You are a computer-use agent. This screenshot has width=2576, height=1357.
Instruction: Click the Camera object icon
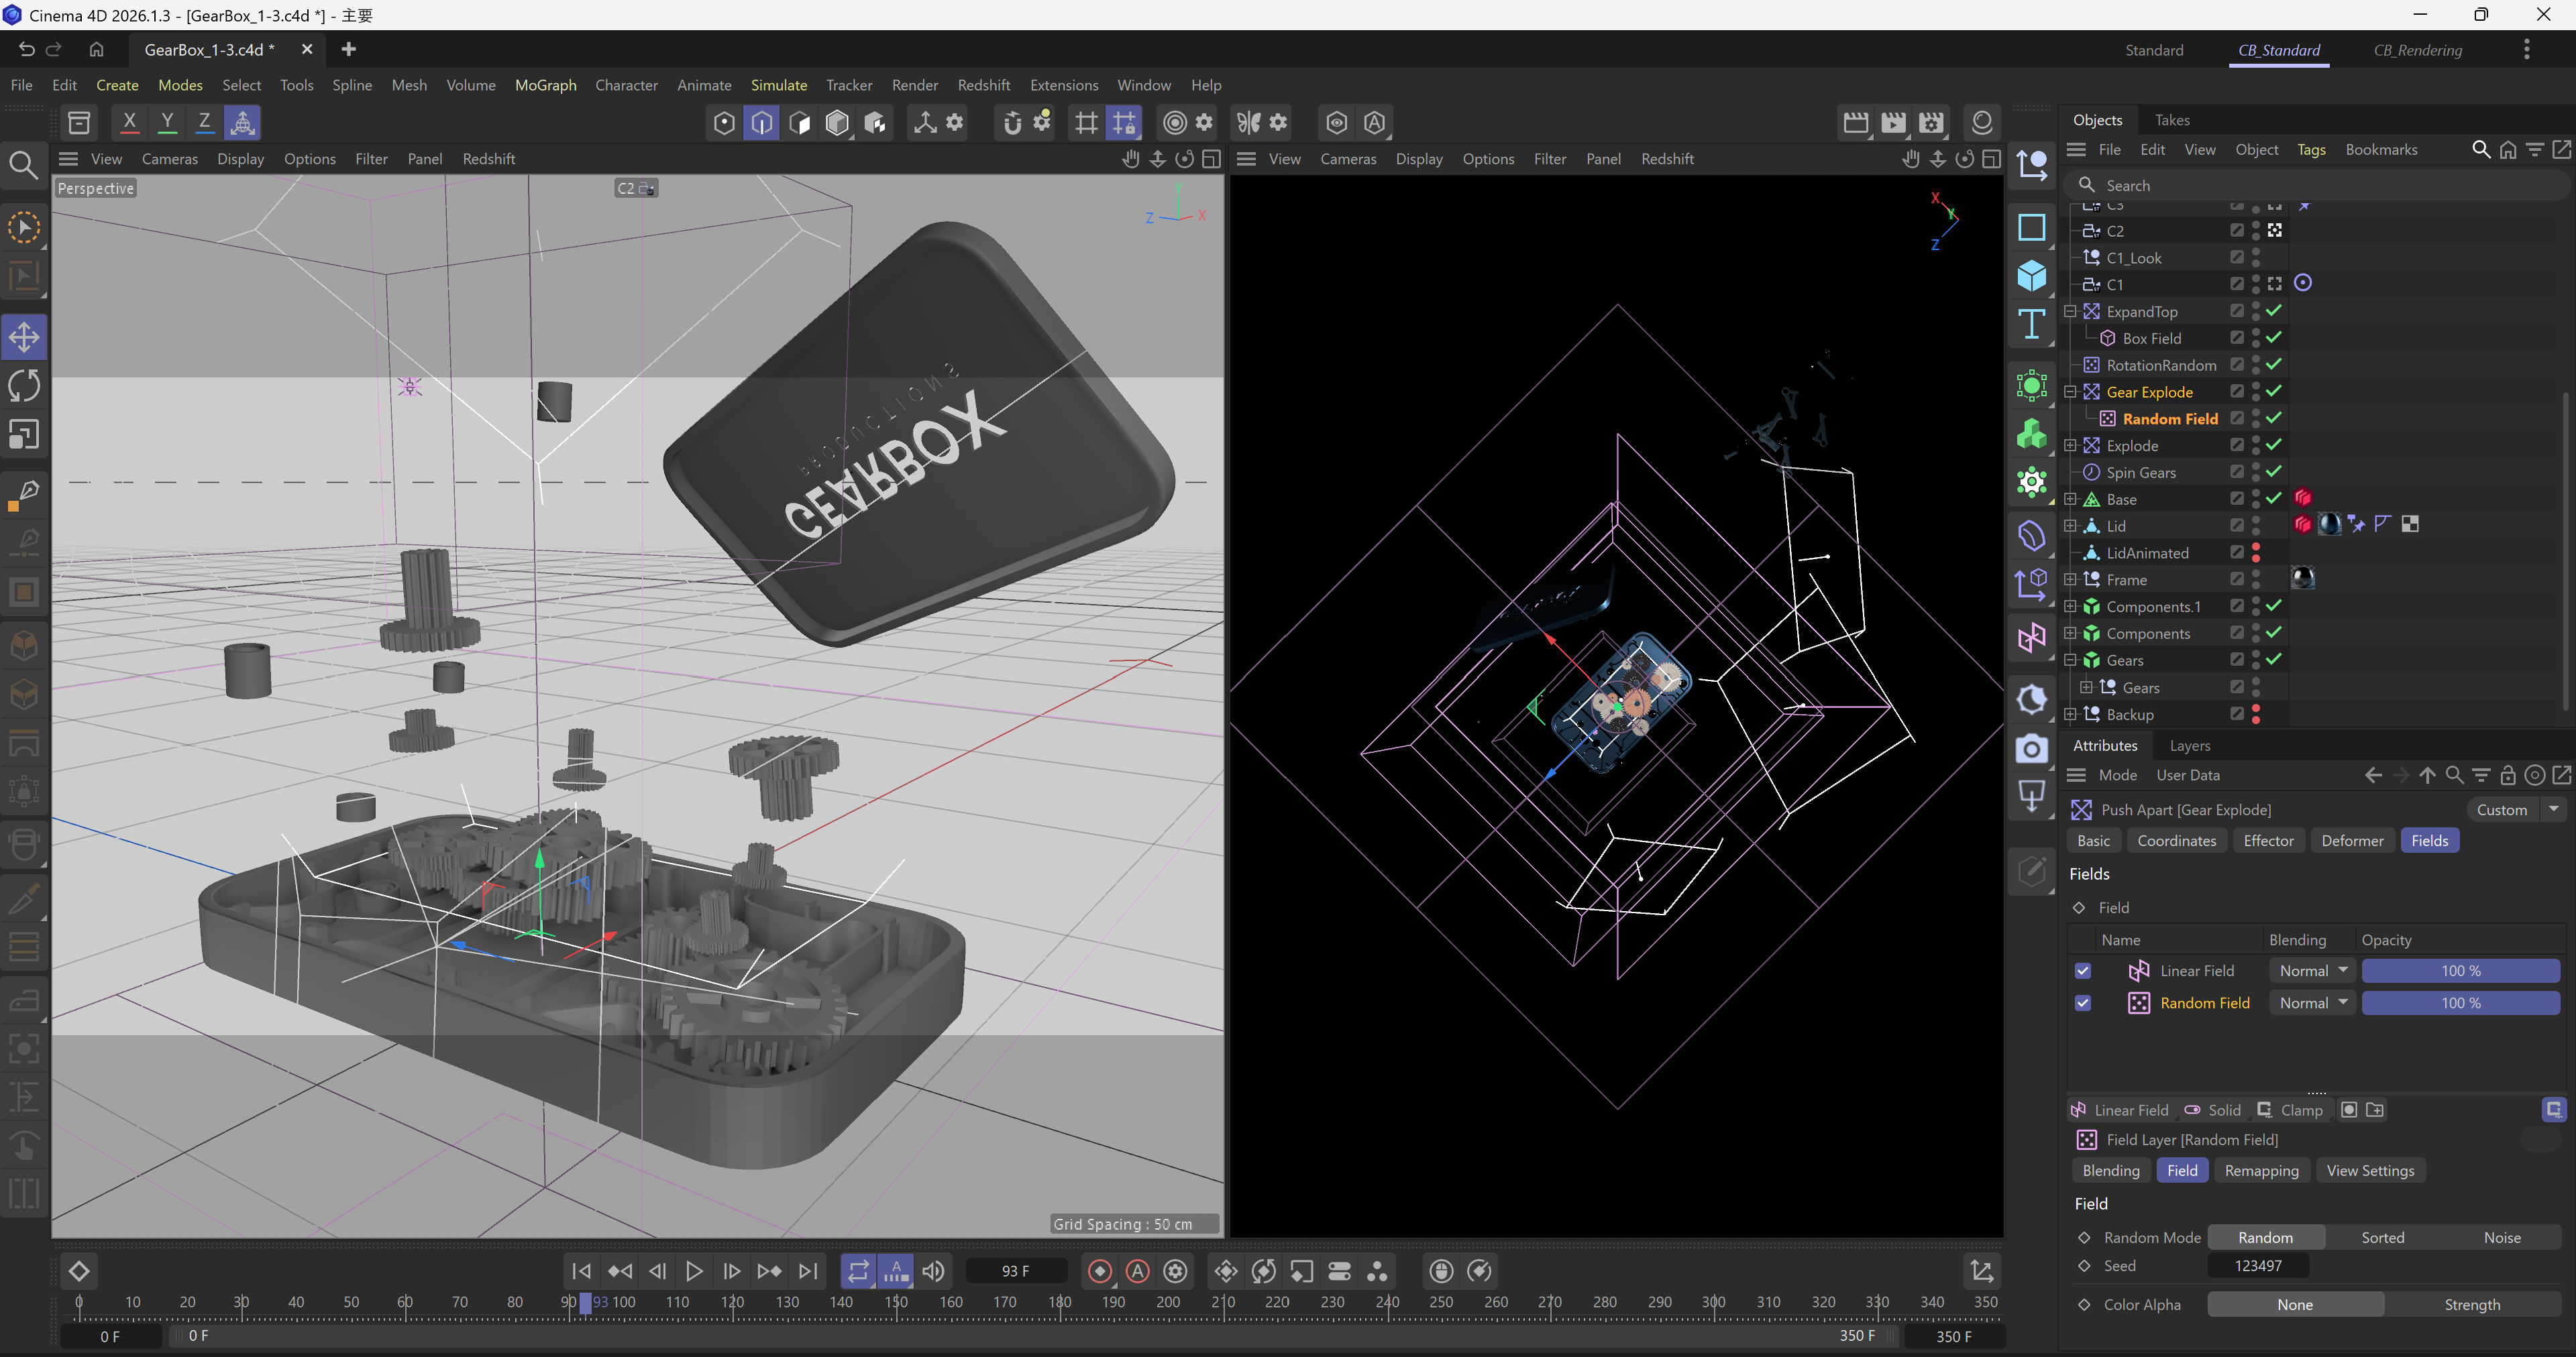point(2031,748)
